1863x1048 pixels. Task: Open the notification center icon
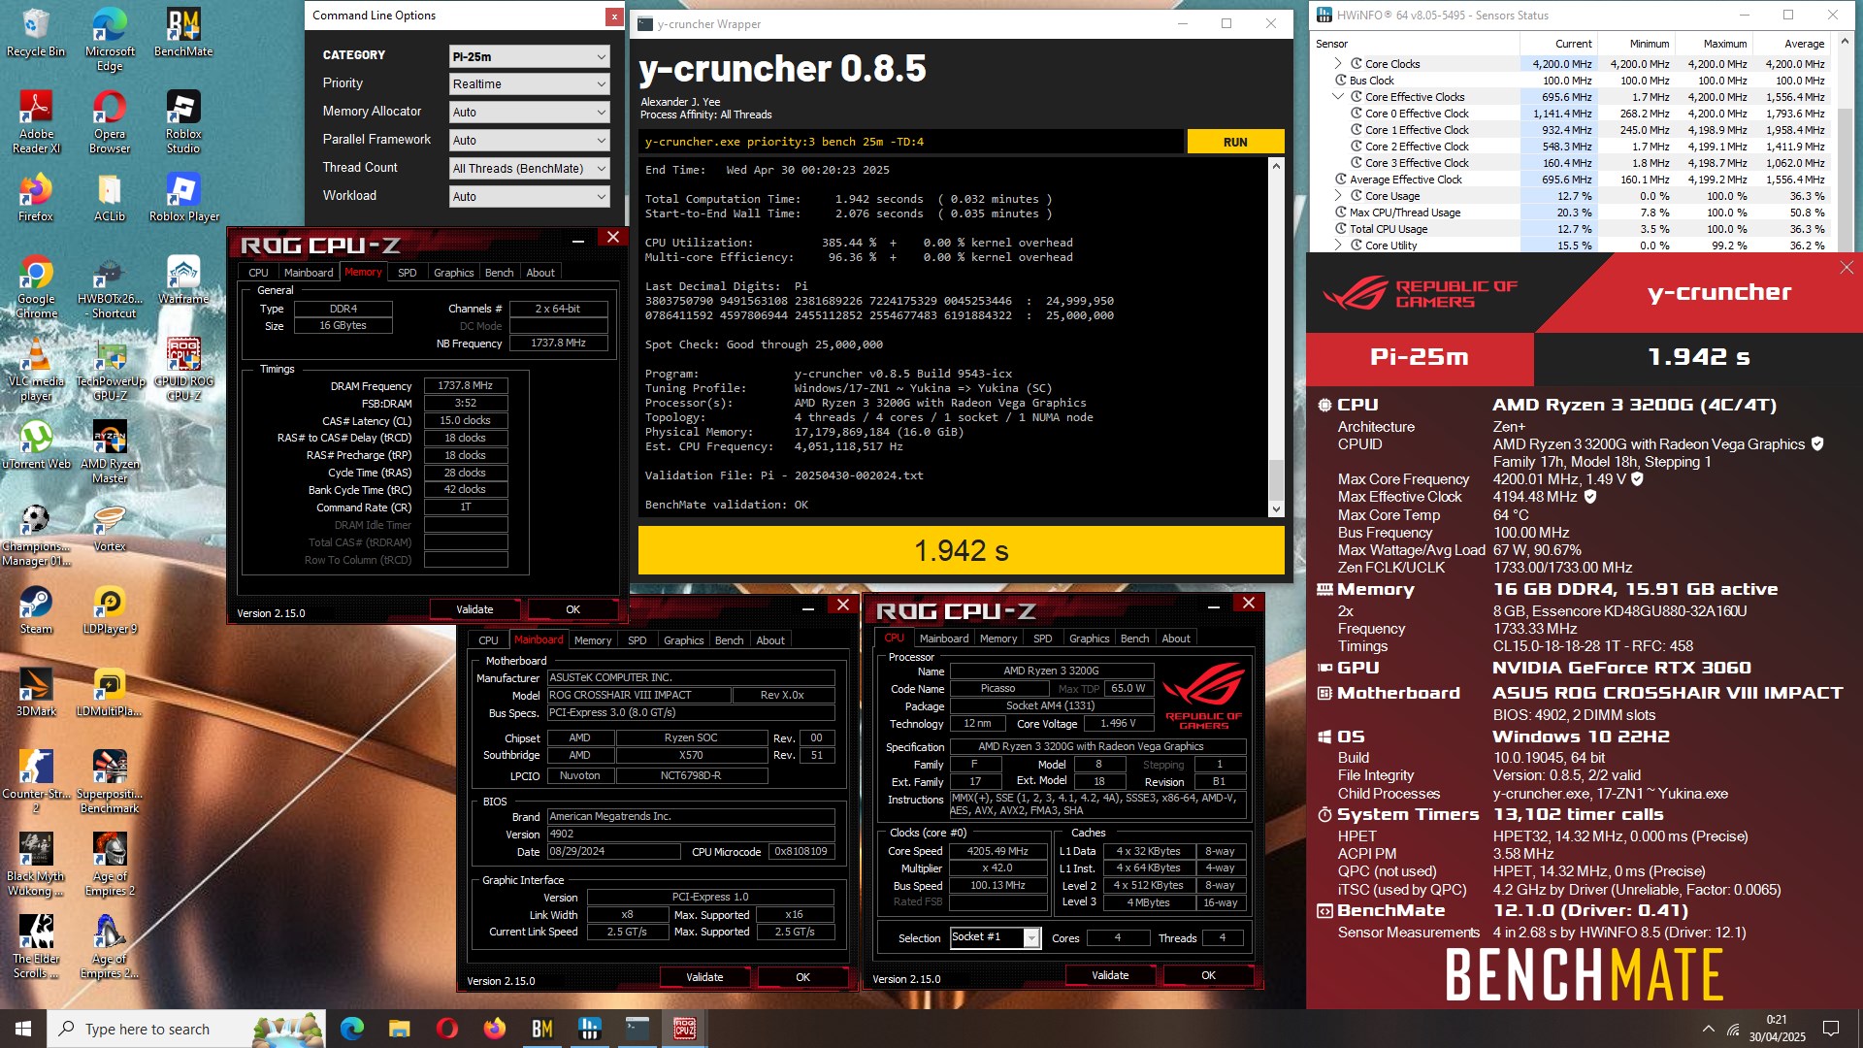tap(1831, 1029)
